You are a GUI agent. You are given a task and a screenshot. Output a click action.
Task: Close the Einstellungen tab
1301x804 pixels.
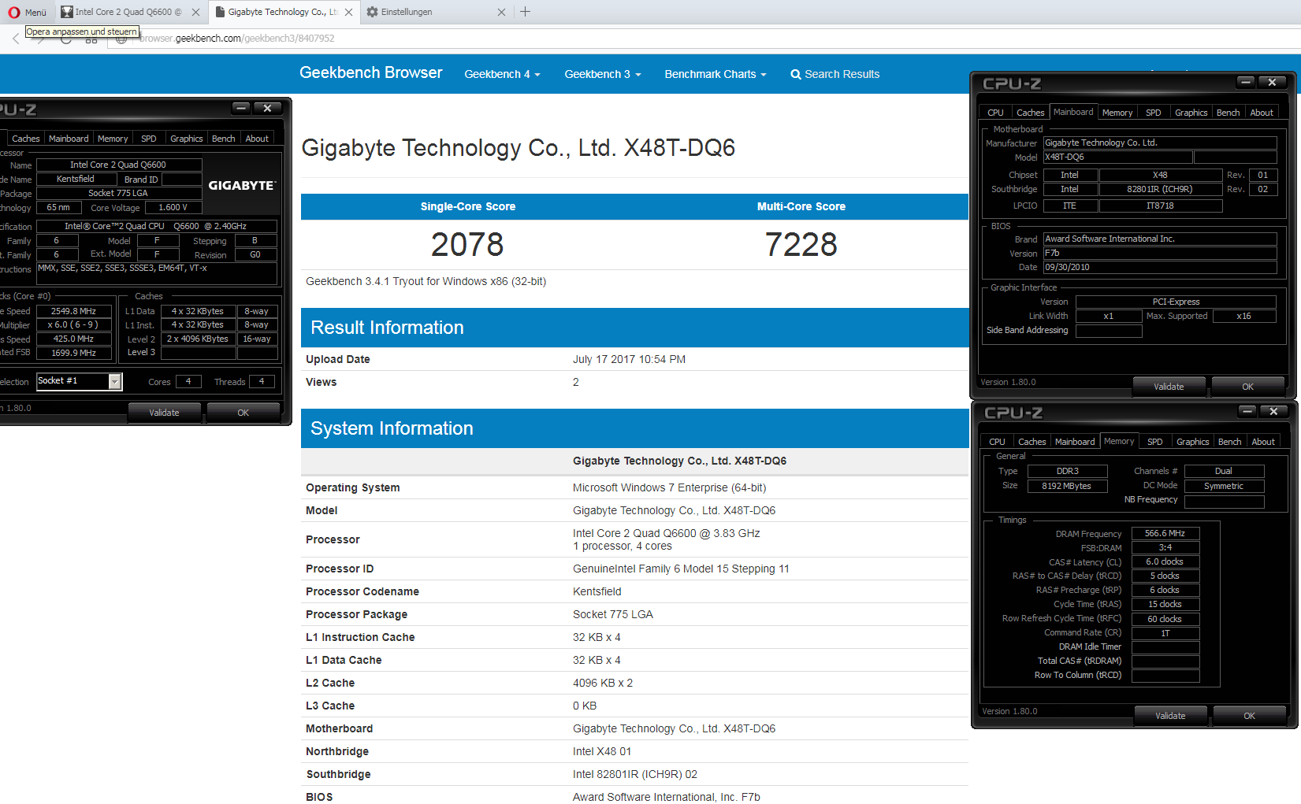tap(501, 12)
